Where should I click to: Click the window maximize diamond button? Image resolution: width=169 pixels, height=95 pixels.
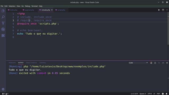coord(163,2)
